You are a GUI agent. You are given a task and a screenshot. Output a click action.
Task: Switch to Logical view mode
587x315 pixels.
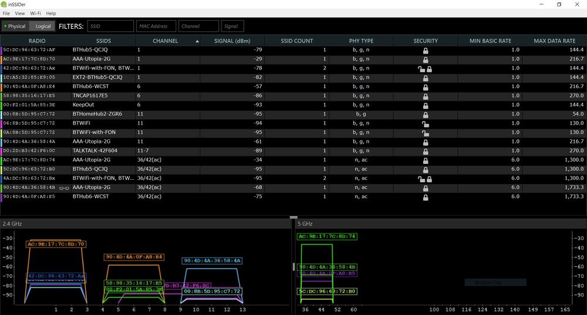(42, 26)
